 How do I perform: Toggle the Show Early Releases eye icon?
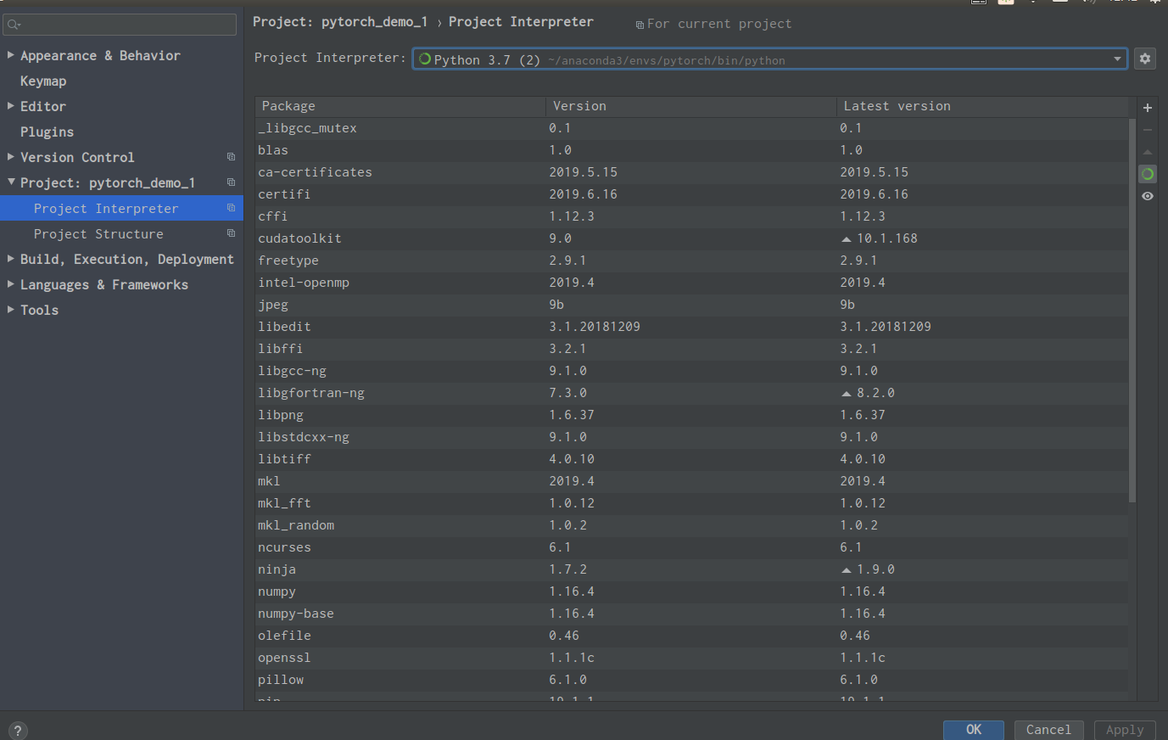[x=1148, y=195]
